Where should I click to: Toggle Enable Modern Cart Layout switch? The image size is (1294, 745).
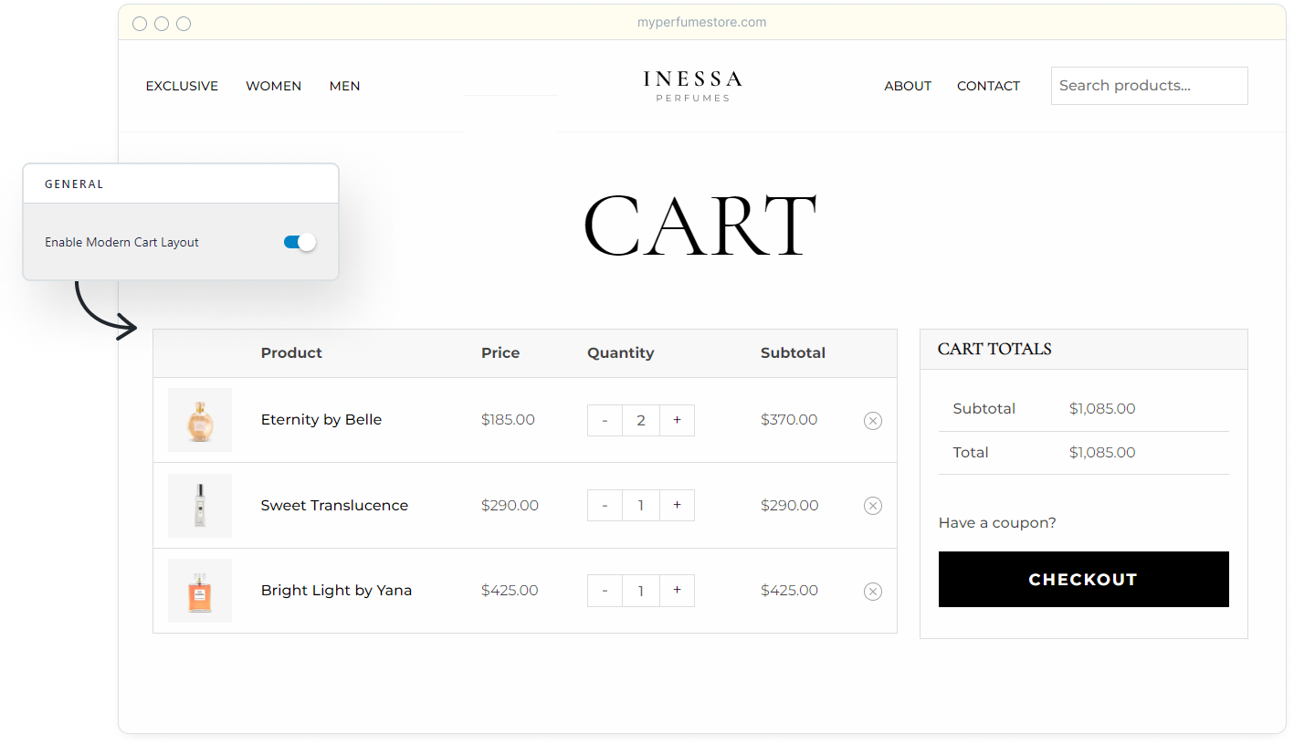click(x=300, y=242)
